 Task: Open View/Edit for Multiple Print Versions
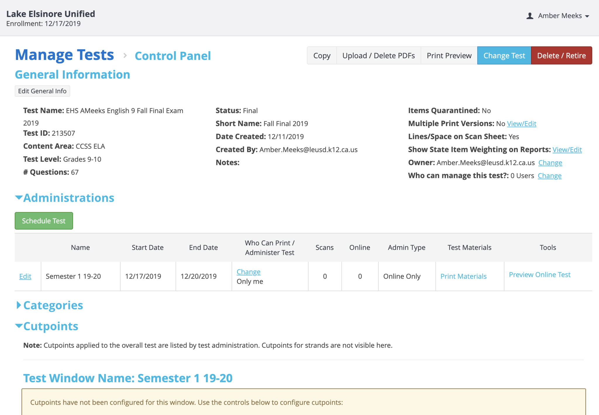point(521,124)
